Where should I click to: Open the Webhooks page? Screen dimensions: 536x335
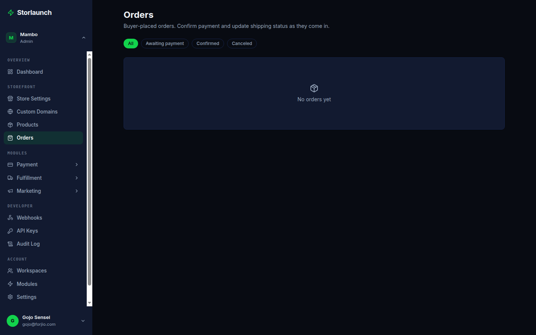(x=43, y=218)
